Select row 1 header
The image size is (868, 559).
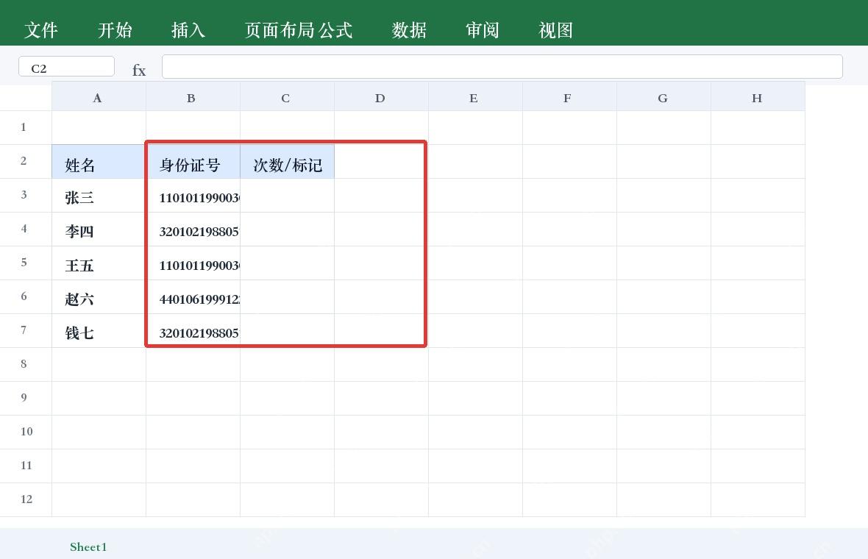pos(26,128)
